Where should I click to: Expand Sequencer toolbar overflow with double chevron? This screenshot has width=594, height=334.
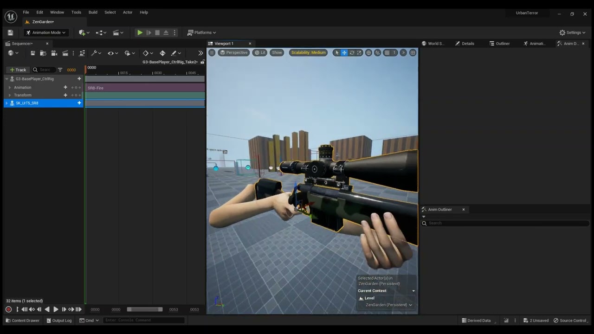pos(200,53)
